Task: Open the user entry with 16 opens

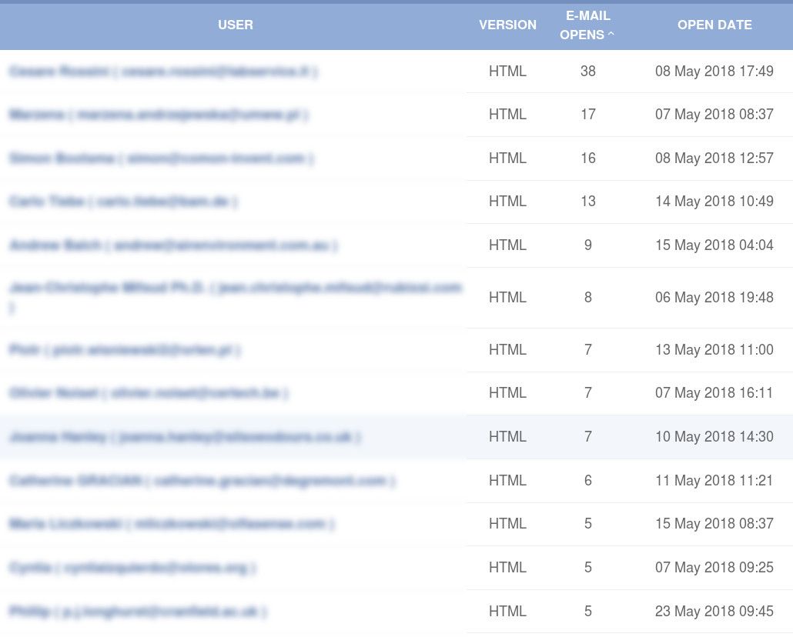Action: tap(162, 158)
